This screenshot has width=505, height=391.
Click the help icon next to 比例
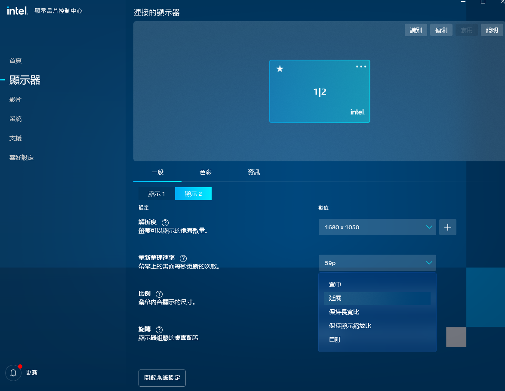click(159, 294)
